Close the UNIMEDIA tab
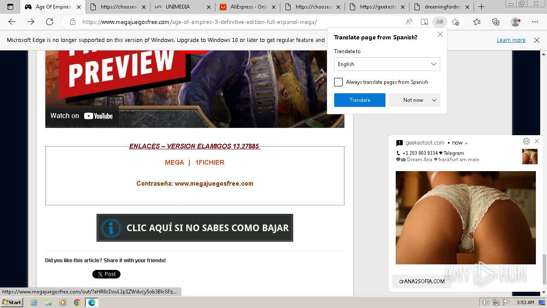This screenshot has height=308, width=547. click(x=209, y=7)
